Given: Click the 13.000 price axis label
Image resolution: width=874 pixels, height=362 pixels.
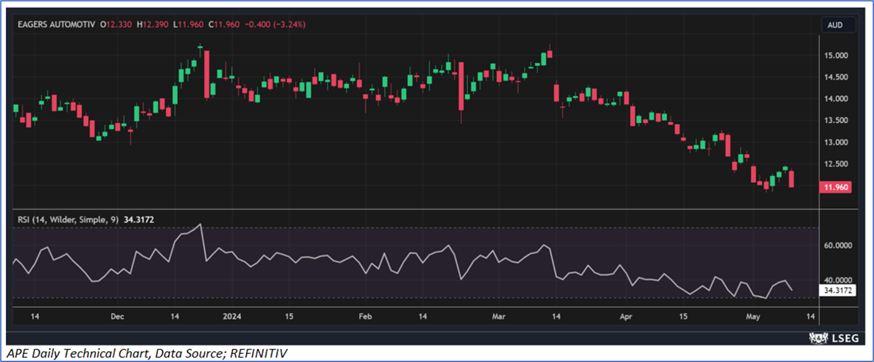Looking at the screenshot, I should pos(837,142).
